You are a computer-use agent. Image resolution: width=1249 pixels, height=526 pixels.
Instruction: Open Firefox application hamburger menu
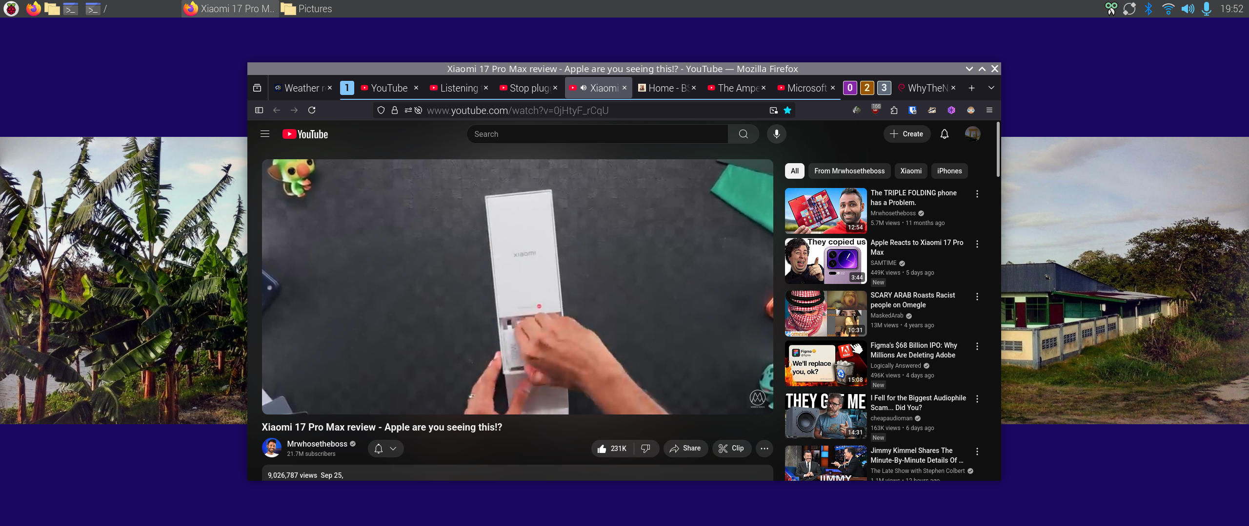(989, 110)
